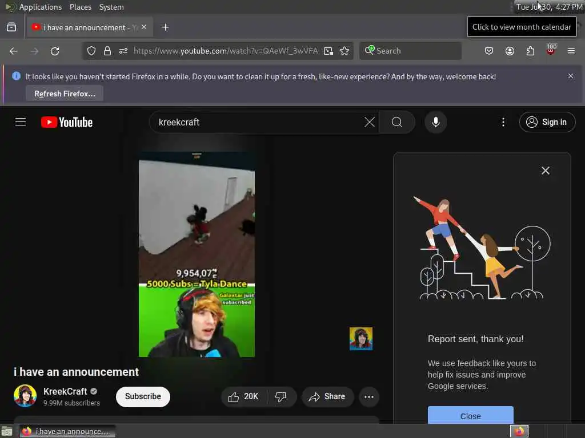
Task: Go forward in Firefox
Action: click(34, 51)
